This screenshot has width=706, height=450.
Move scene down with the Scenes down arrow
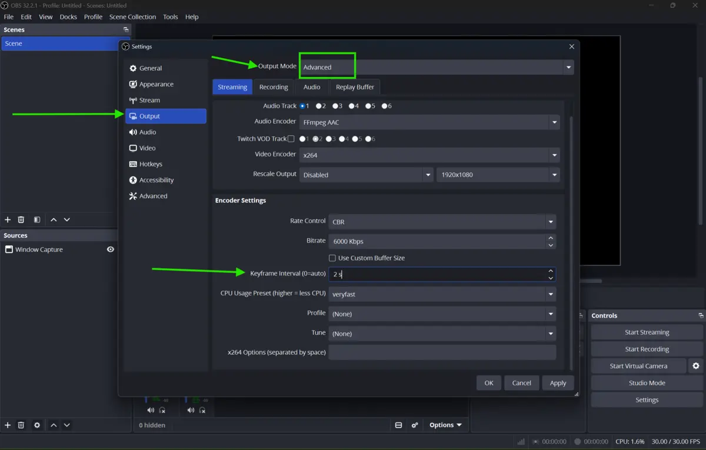pyautogui.click(x=67, y=219)
